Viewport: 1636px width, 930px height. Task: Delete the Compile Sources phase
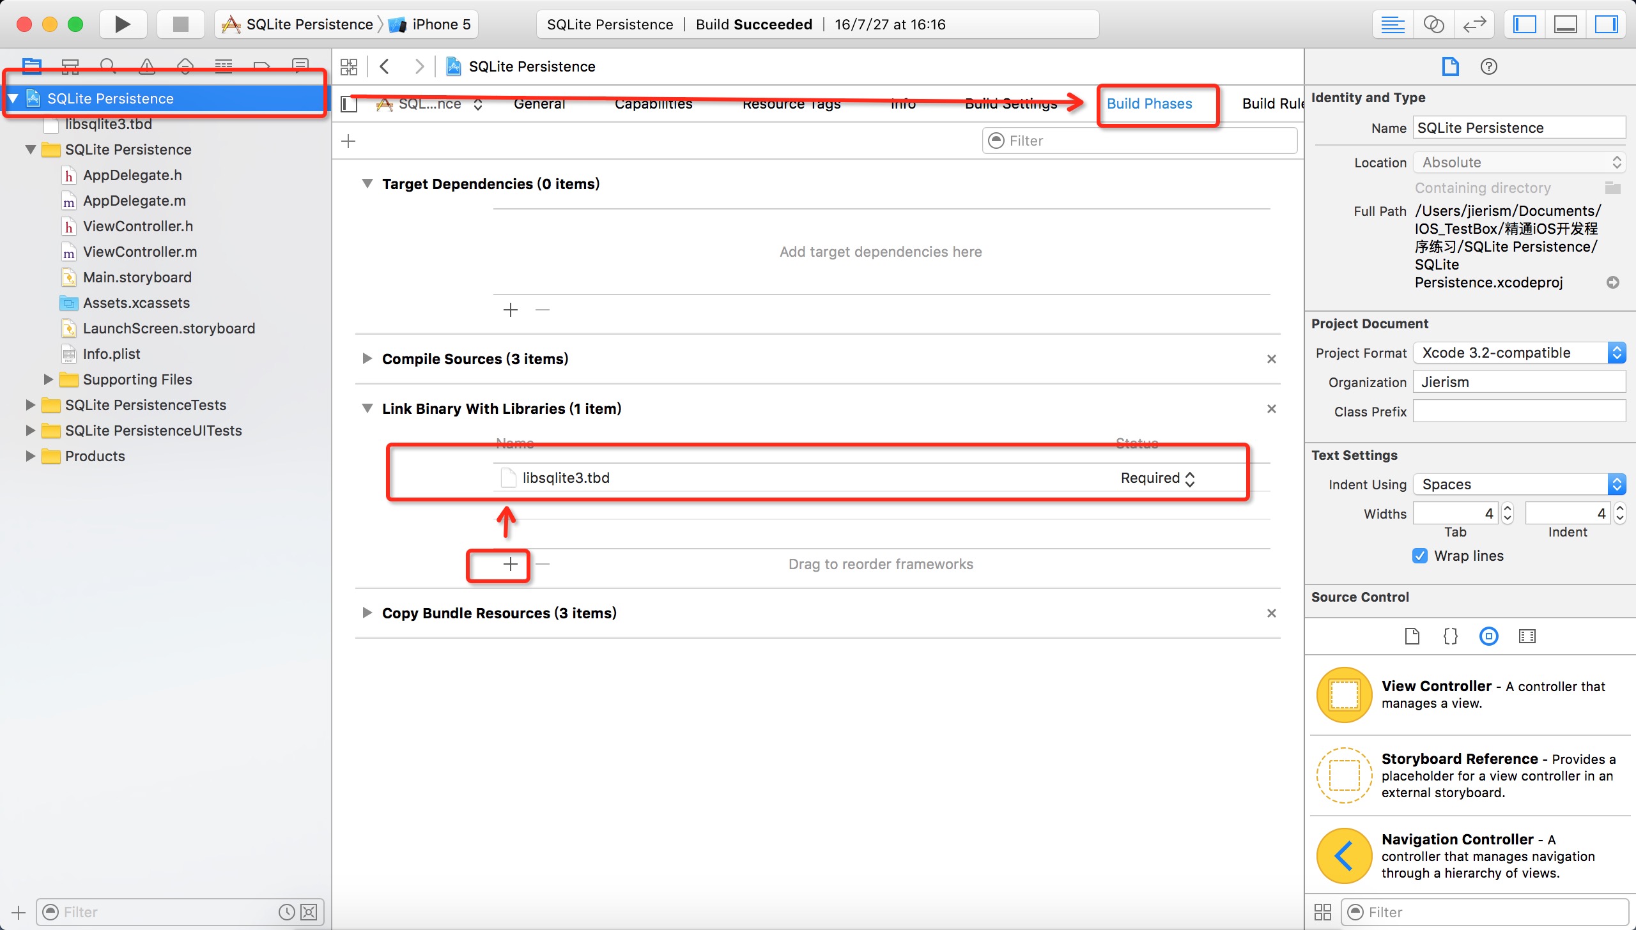[1272, 359]
